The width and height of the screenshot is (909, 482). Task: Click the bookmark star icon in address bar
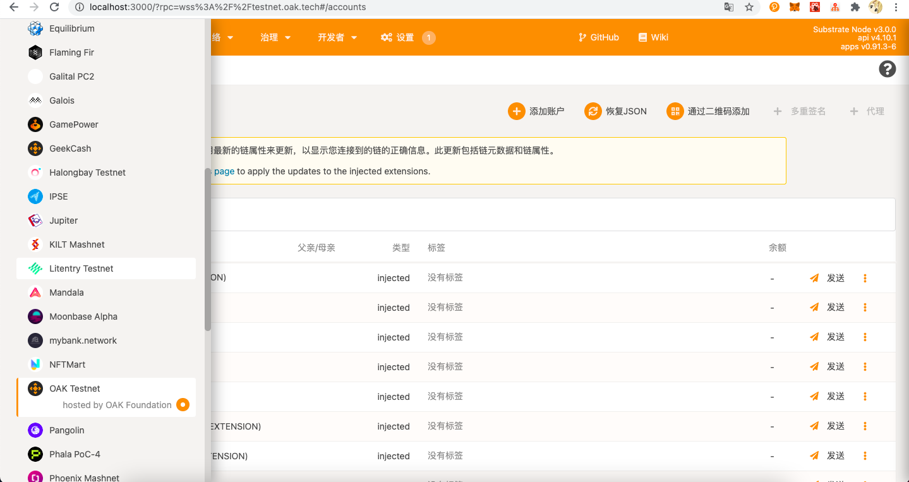749,7
